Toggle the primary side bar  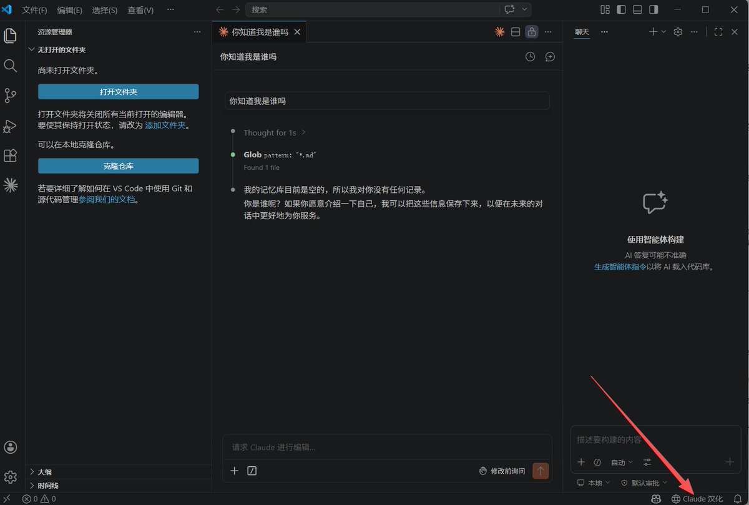[x=621, y=10]
